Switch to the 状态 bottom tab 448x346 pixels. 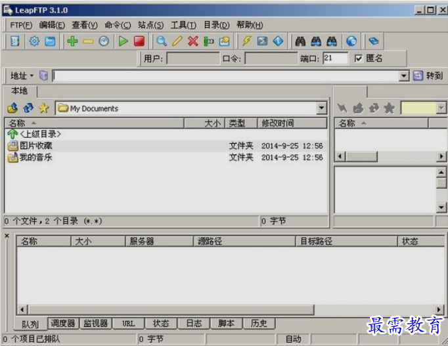(161, 324)
